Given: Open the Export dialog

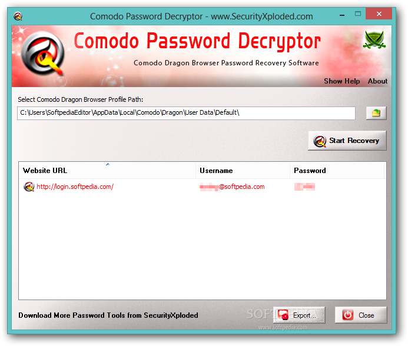Looking at the screenshot, I should point(299,315).
